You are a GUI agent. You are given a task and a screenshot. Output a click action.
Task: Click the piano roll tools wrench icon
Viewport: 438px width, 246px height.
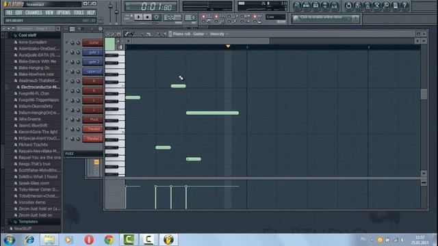(113, 34)
